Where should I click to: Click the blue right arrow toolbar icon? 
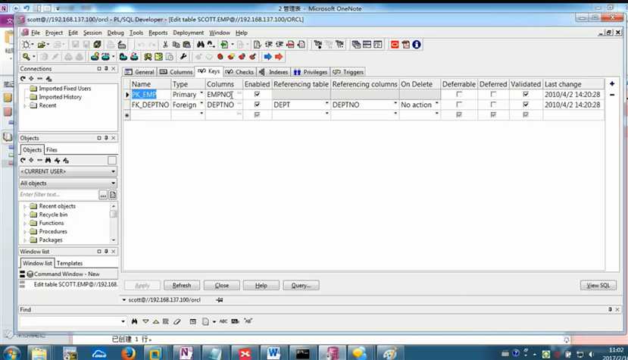pos(267,57)
